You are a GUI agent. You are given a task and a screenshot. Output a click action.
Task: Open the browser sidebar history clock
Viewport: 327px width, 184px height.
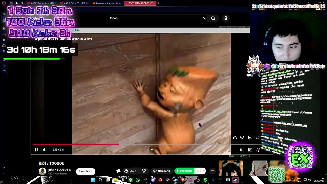point(4,65)
